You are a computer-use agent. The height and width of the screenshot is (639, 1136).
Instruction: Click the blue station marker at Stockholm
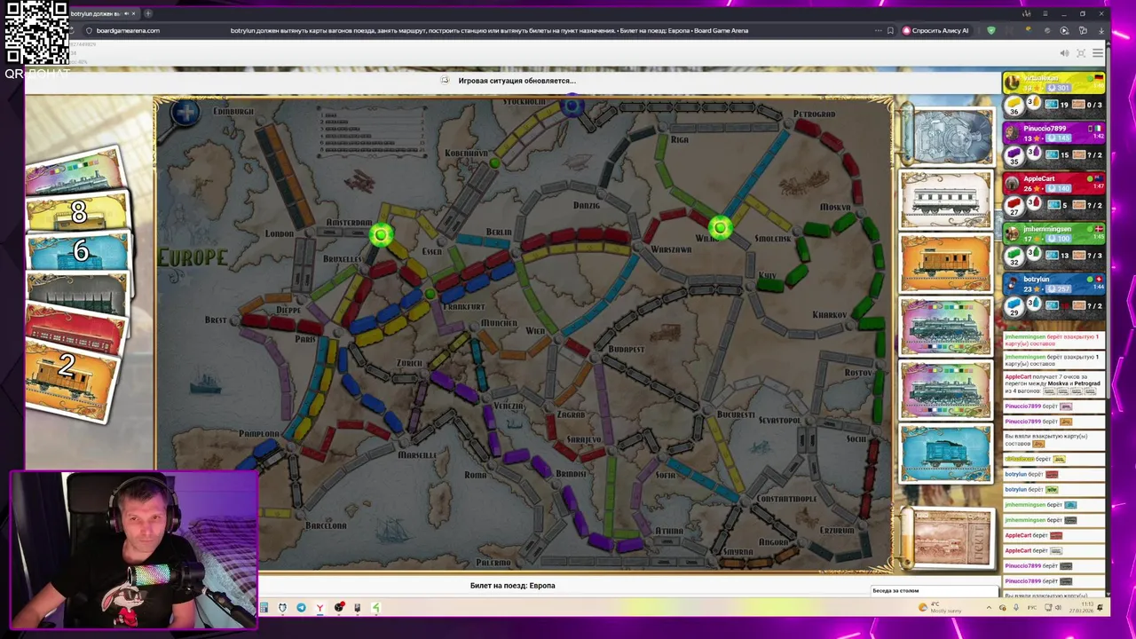[572, 107]
